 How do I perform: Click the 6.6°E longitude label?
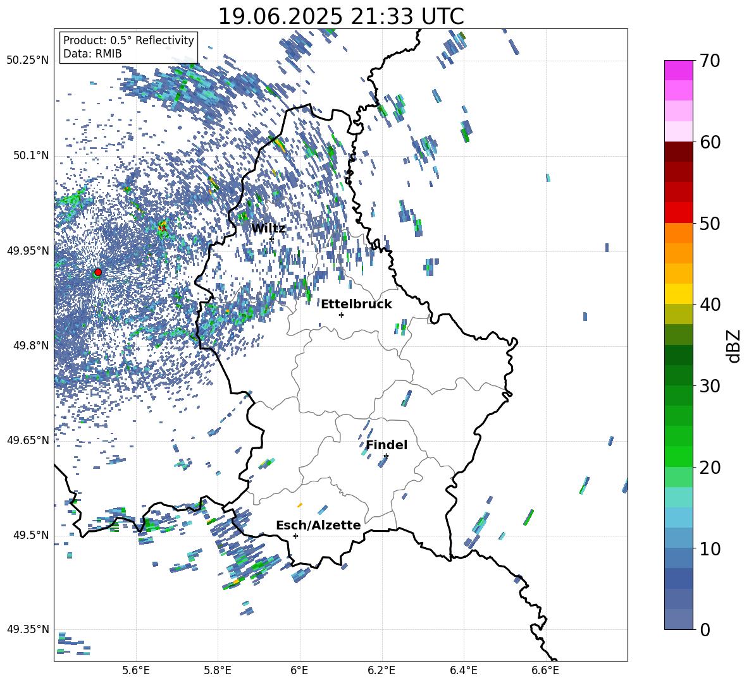click(545, 671)
